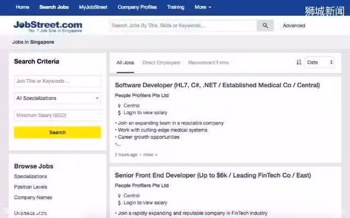This screenshot has width=350, height=218.
Task: Click the location pin icon of the Senior Front End Developer job
Action: coord(119,196)
